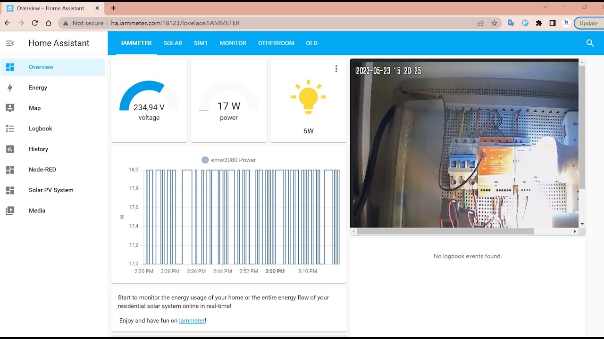
Task: Click the camera card horizontal scrollbar
Action: (x=445, y=231)
